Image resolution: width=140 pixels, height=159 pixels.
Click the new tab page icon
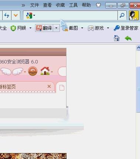tap(62, 87)
